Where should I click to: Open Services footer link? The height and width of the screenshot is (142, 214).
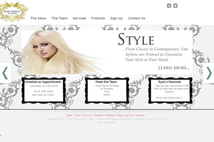(x=87, y=115)
